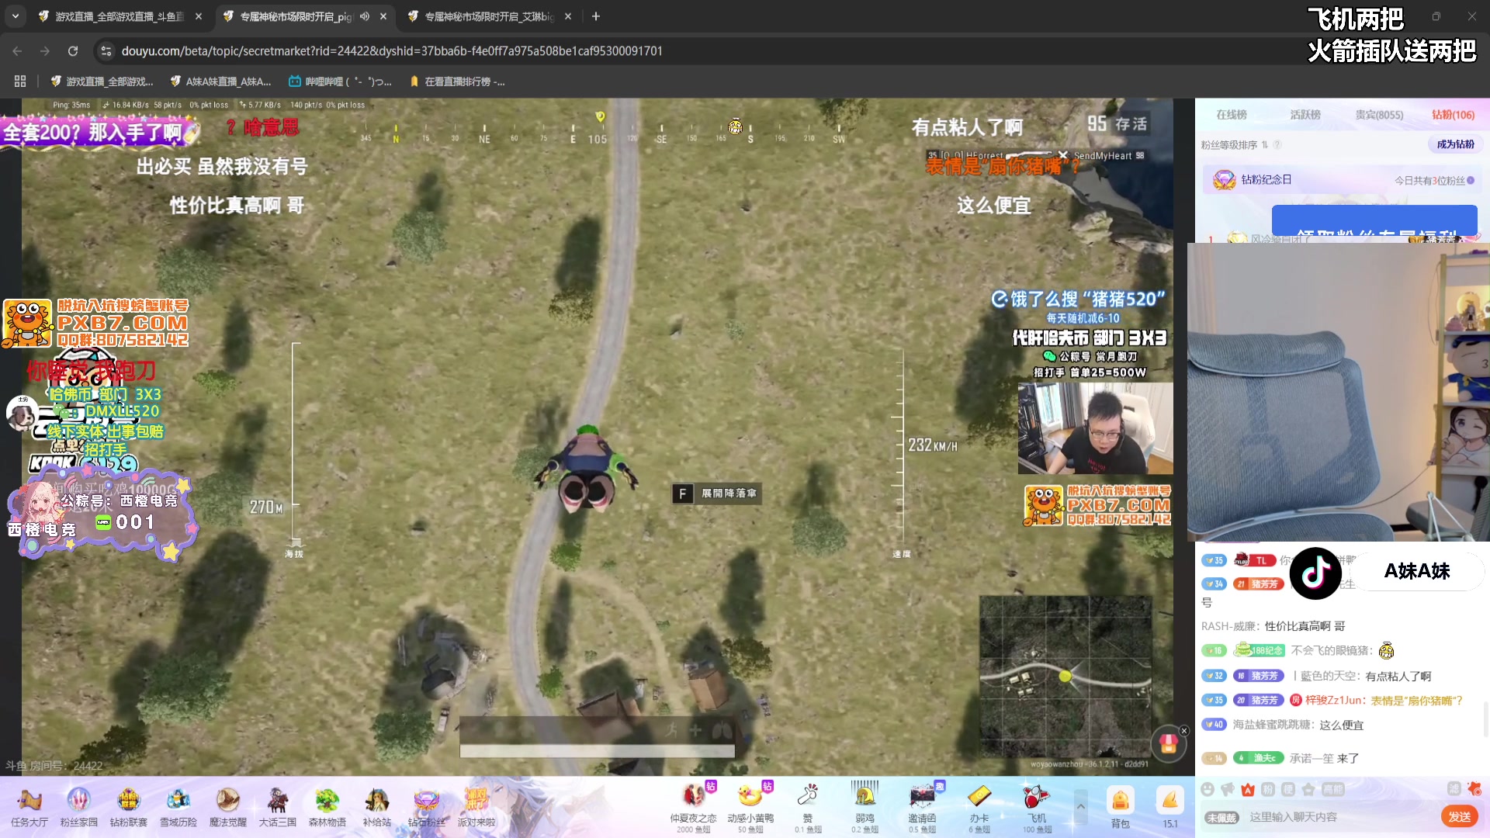Open the 补给站 activity icon
Screen dimensions: 1490x838
377,806
